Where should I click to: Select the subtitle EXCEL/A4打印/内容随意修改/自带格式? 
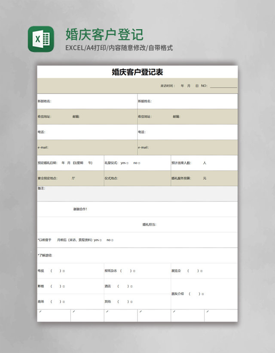119,48
